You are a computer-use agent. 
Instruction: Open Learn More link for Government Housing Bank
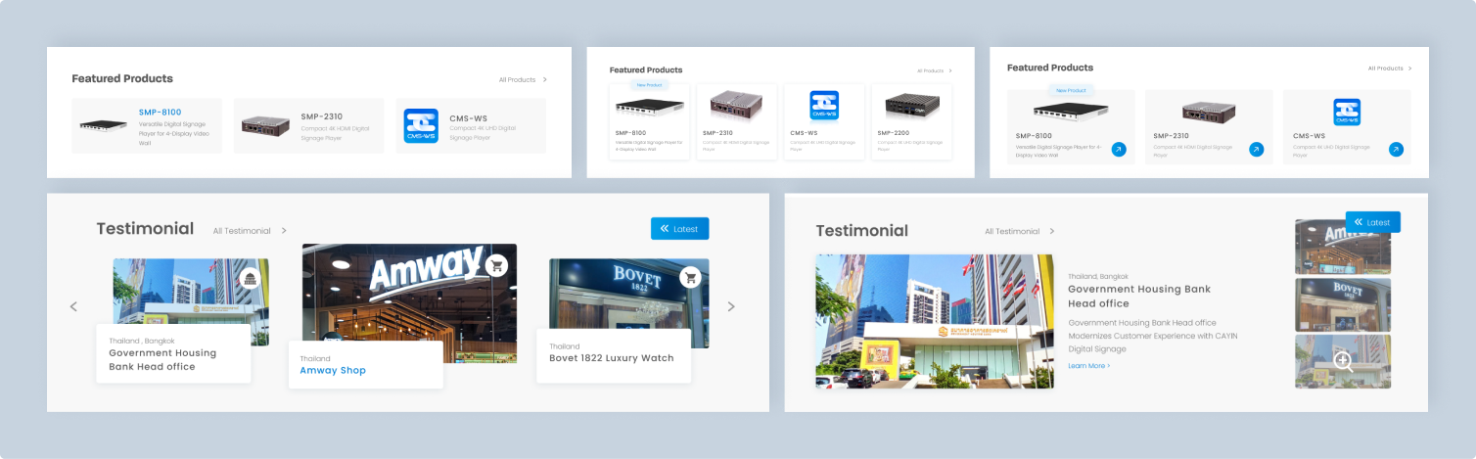(1089, 365)
